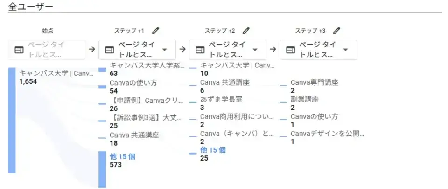Click the tall bar beside 他 15 個 573
The height and width of the screenshot is (189, 448).
(x=102, y=169)
